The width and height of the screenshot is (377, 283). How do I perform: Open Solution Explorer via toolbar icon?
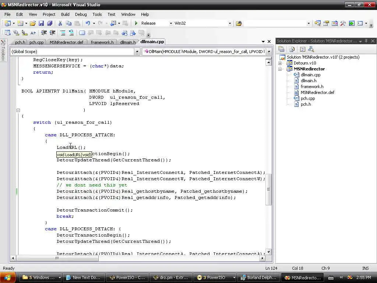pyautogui.click(x=318, y=23)
